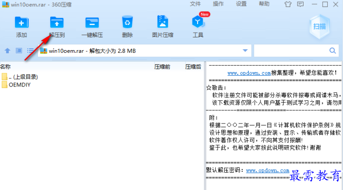Sort by Before Compression (压缩前) column
345x190 pixels.
pos(162,67)
